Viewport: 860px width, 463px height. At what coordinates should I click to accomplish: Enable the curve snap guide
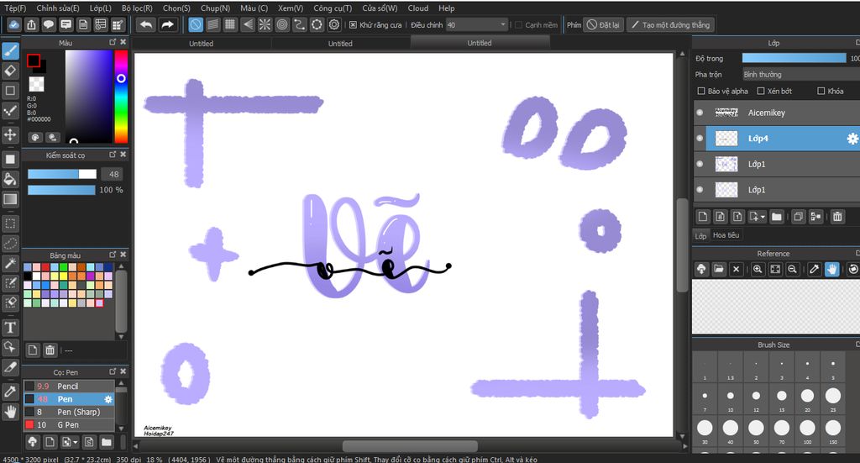(x=300, y=24)
